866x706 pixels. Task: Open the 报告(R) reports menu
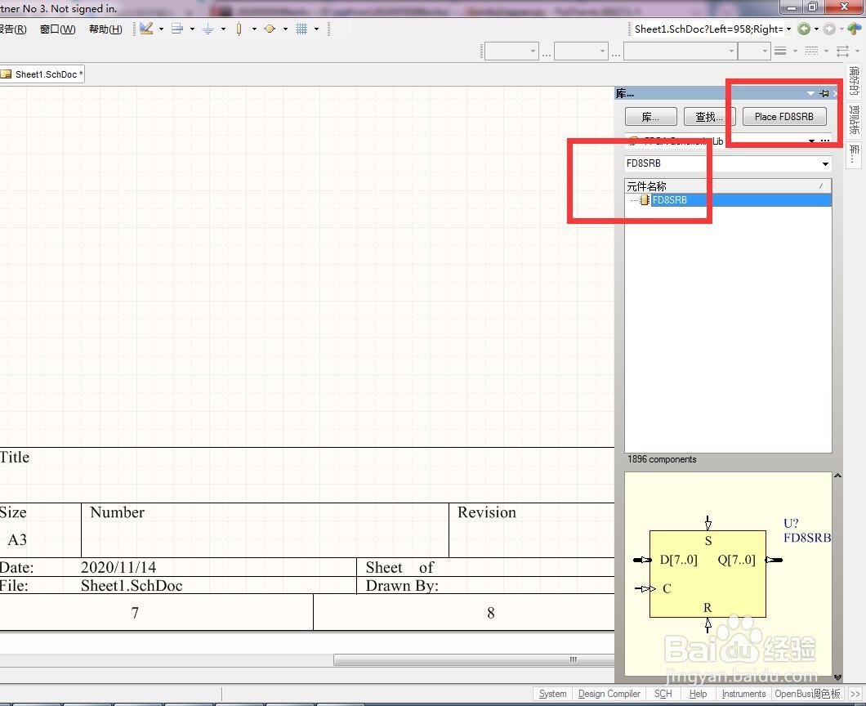tap(13, 29)
